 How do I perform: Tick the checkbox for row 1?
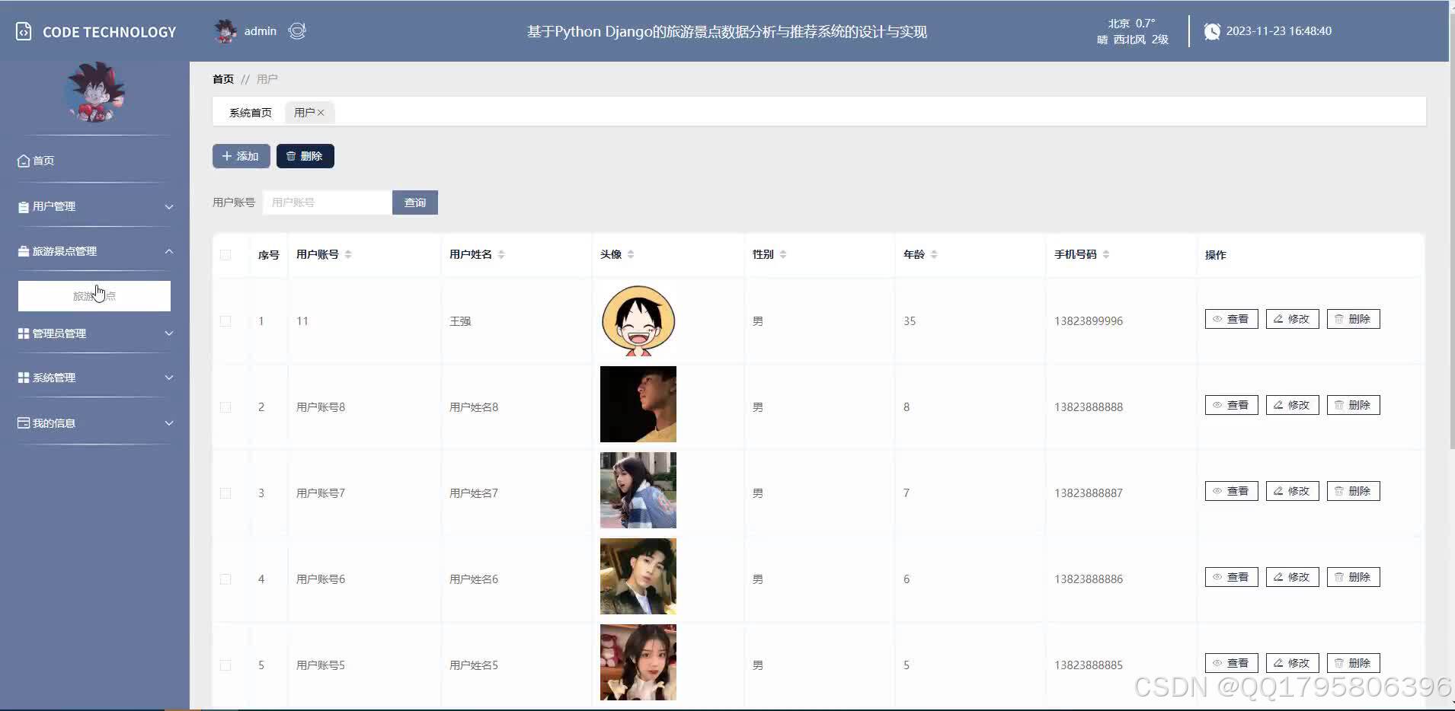(225, 321)
